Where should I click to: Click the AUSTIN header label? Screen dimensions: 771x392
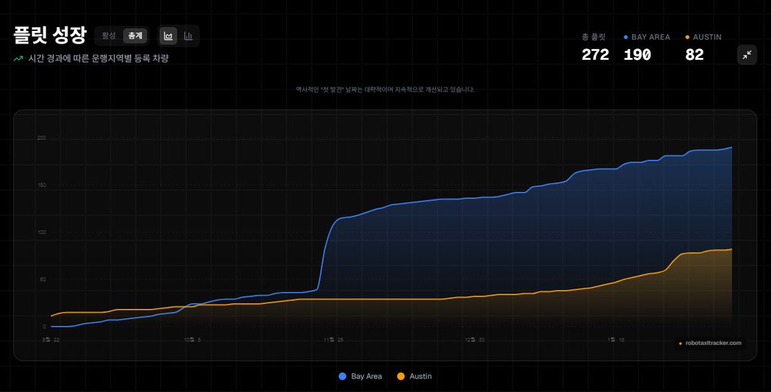[x=707, y=37]
